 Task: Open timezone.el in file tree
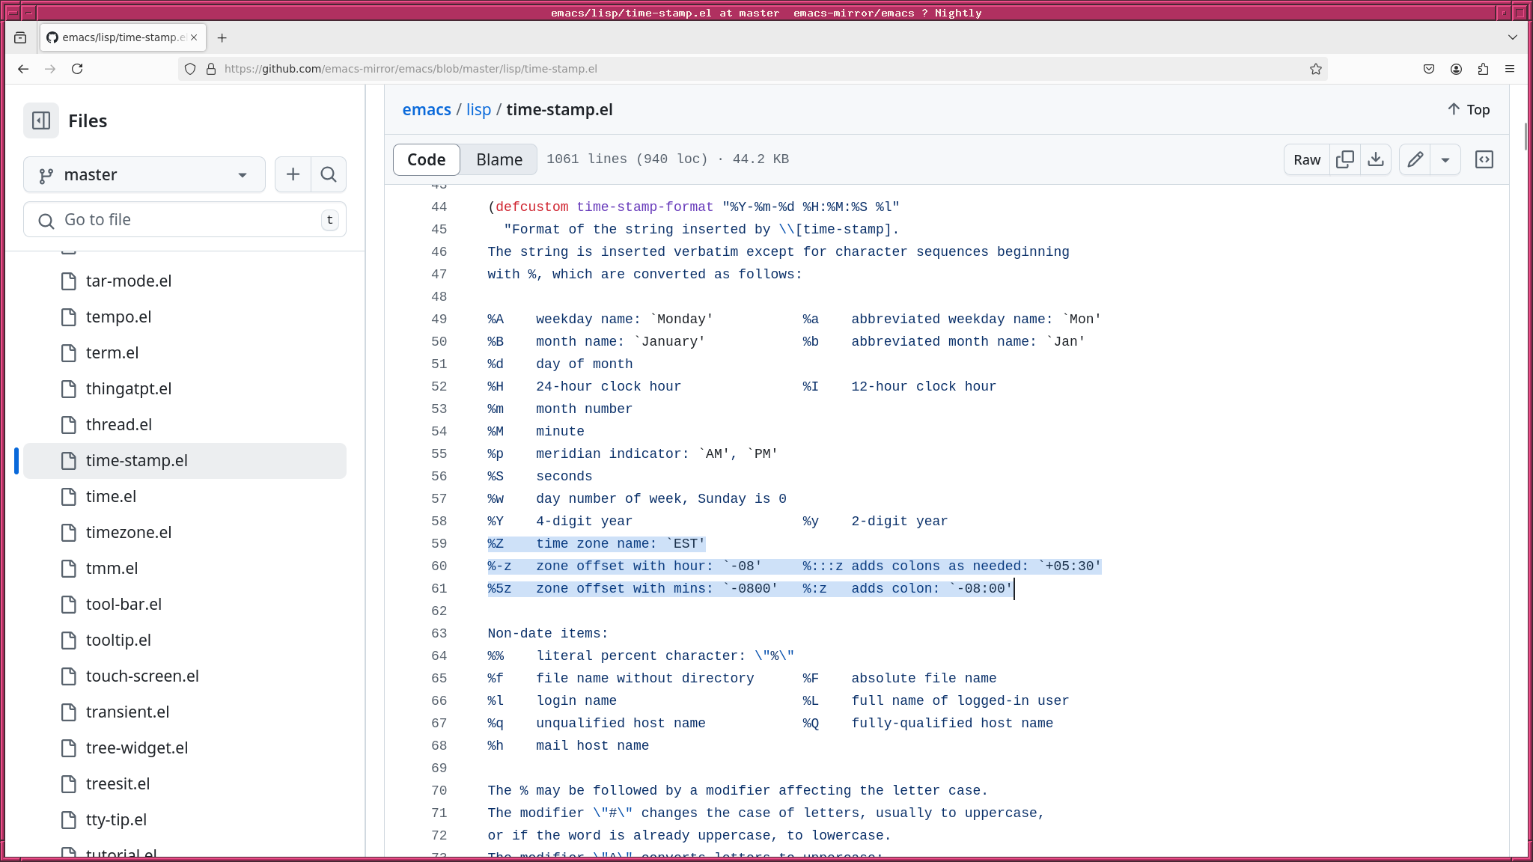pyautogui.click(x=129, y=532)
